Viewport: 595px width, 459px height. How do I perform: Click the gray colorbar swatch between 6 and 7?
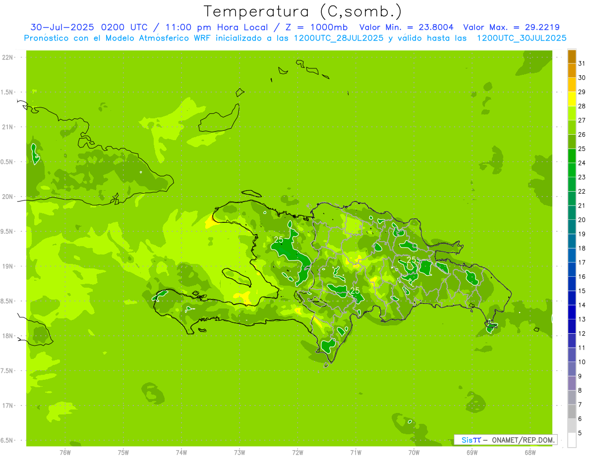(x=572, y=412)
